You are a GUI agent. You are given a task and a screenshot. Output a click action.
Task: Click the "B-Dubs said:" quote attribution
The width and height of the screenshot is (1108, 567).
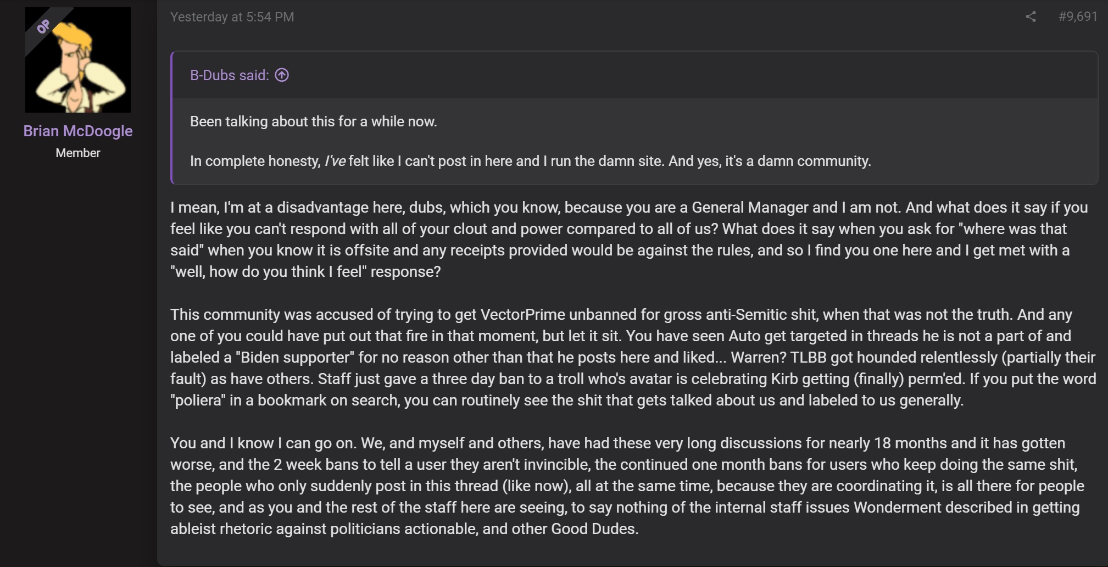tap(230, 75)
